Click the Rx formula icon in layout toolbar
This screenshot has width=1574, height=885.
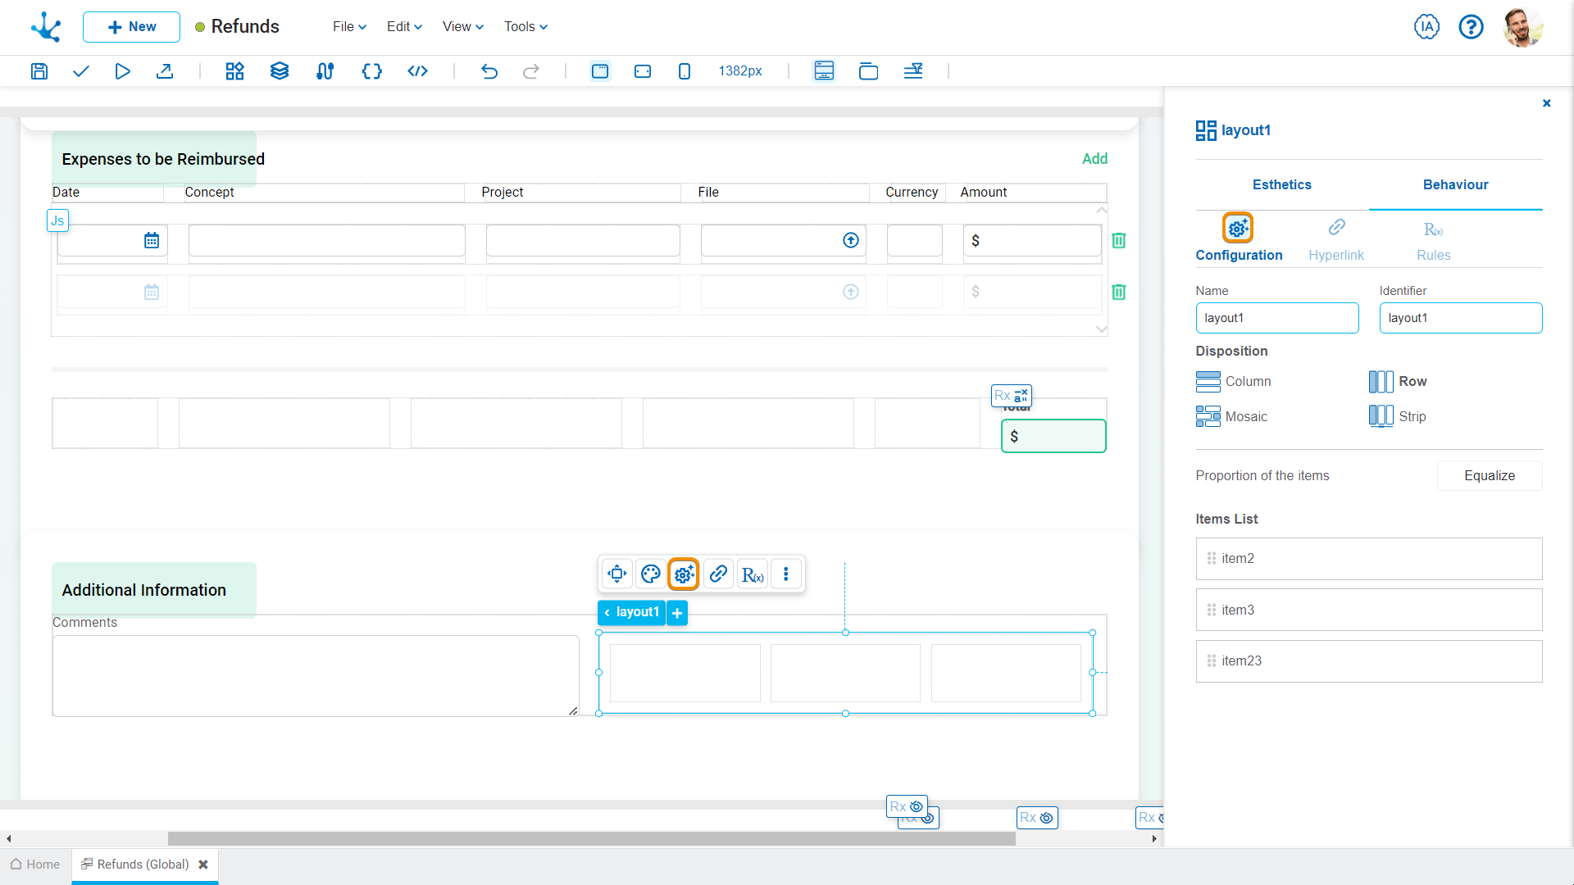coord(753,574)
